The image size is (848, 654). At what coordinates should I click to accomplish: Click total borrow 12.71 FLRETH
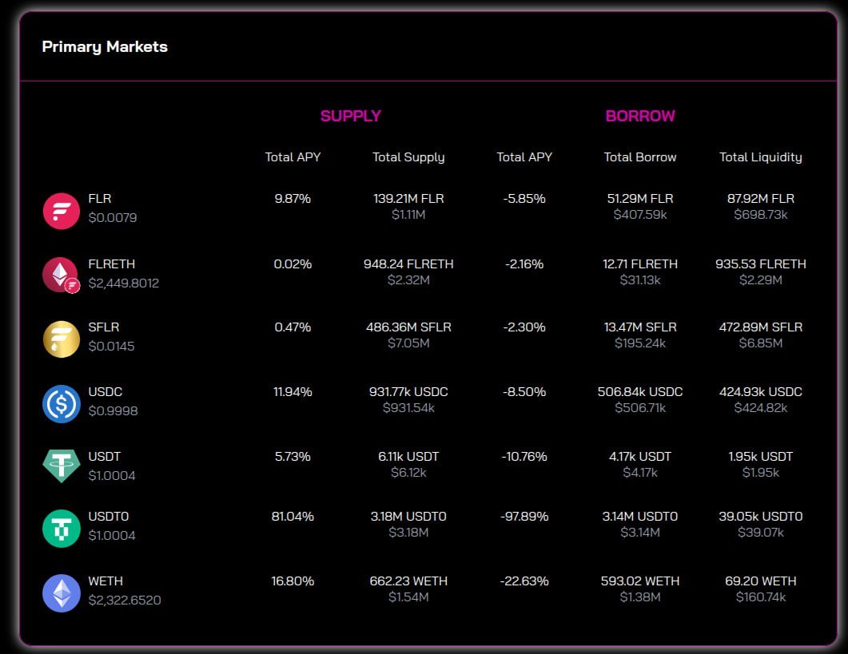click(x=639, y=264)
